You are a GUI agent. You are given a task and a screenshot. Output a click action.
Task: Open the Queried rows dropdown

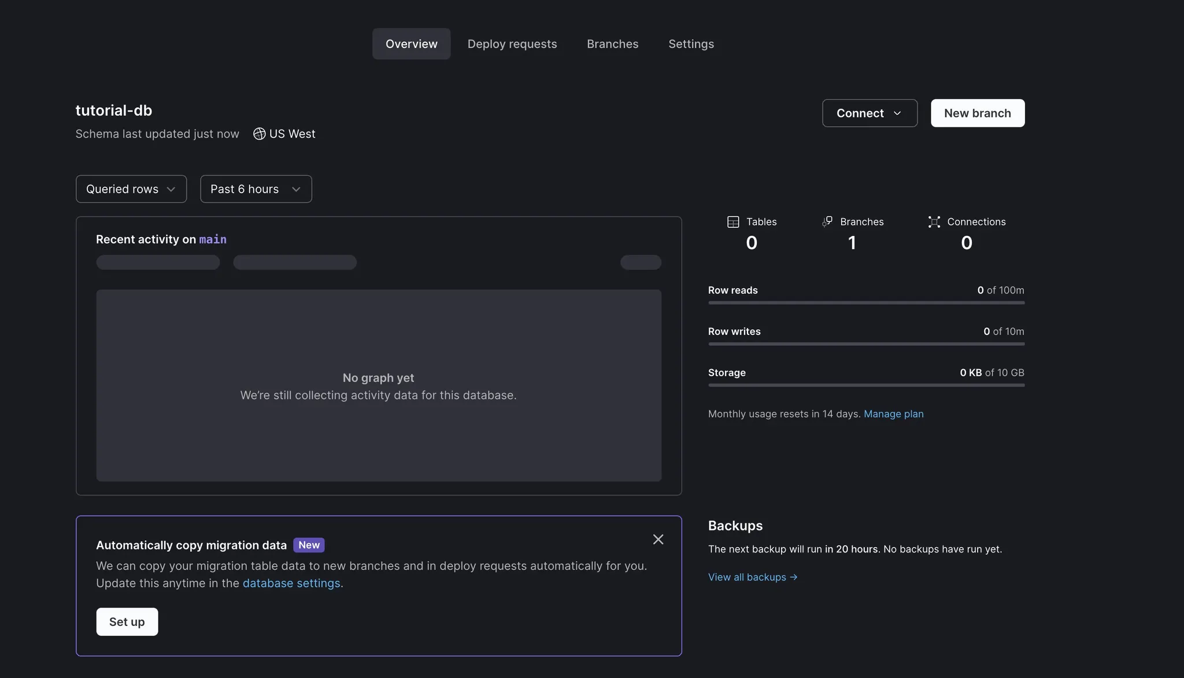pos(131,189)
